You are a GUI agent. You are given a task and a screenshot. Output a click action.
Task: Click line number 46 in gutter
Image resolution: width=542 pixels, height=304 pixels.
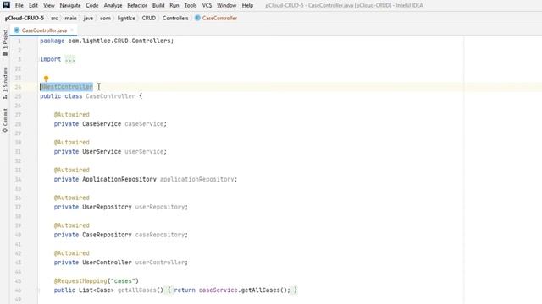18,290
